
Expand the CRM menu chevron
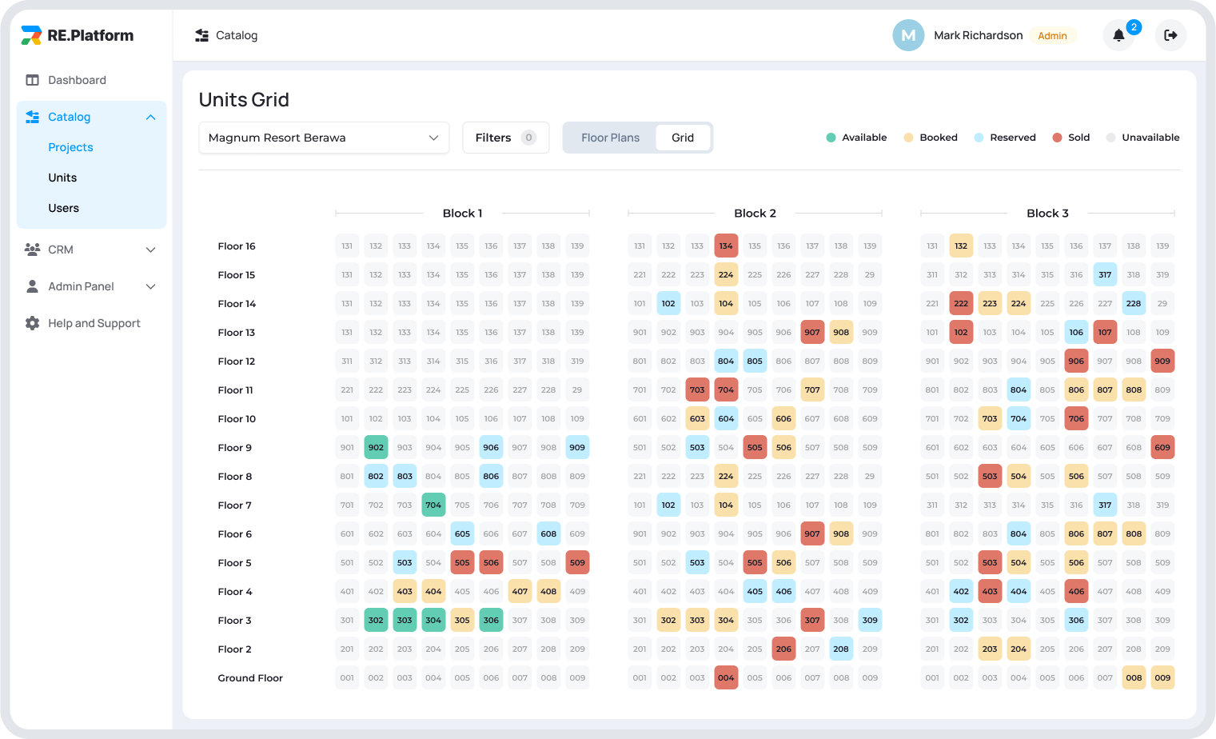[150, 250]
